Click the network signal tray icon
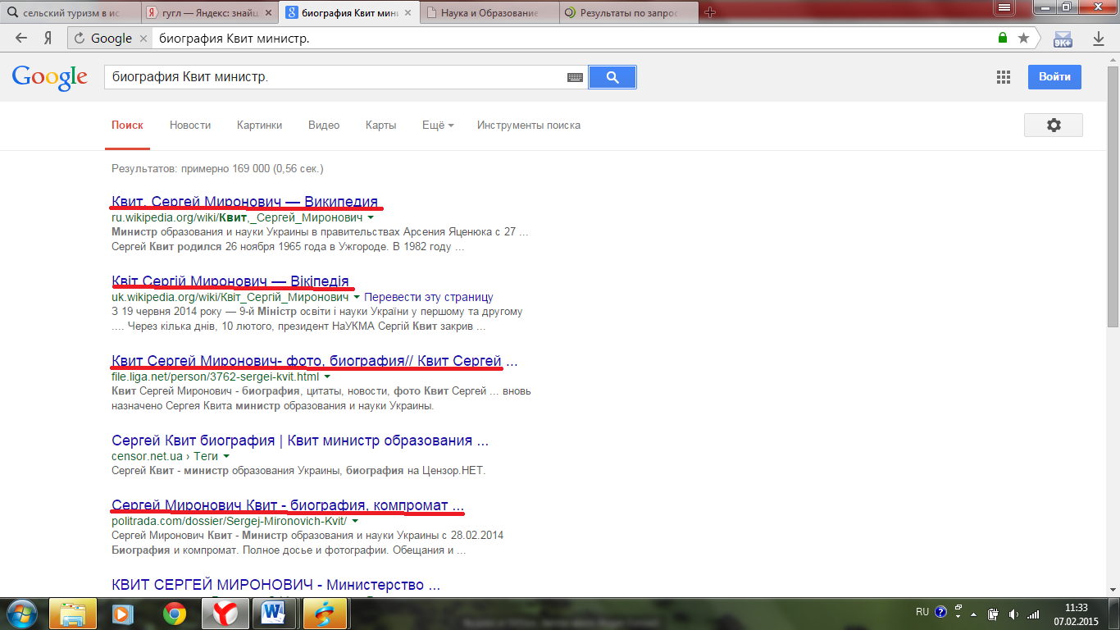1120x630 pixels. (1033, 614)
